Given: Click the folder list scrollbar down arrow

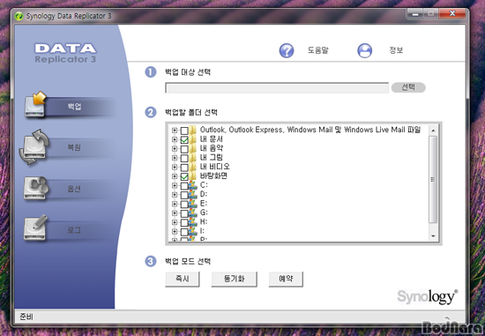Looking at the screenshot, I should (x=433, y=236).
